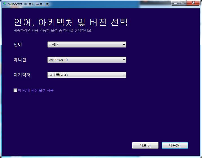Image resolution: width=202 pixels, height=158 pixels.
Task: Check the '이 PC에 권장 옵션 사용' checkbox
Action: 15,90
